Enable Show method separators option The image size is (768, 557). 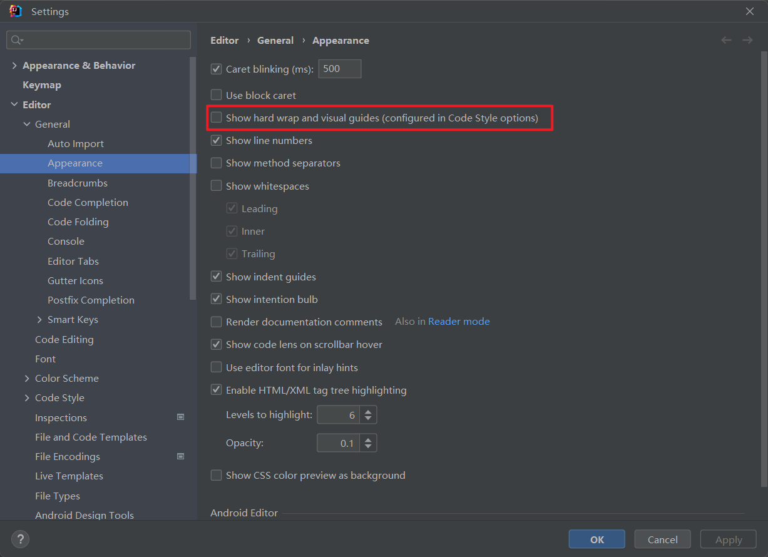click(x=217, y=163)
